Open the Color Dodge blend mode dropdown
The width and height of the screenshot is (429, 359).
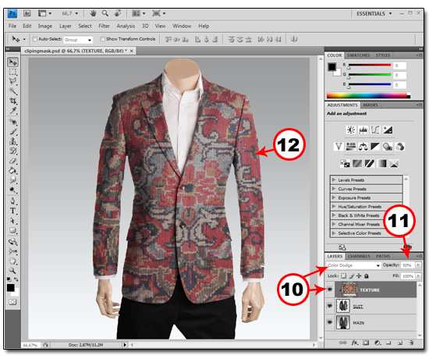pos(353,265)
